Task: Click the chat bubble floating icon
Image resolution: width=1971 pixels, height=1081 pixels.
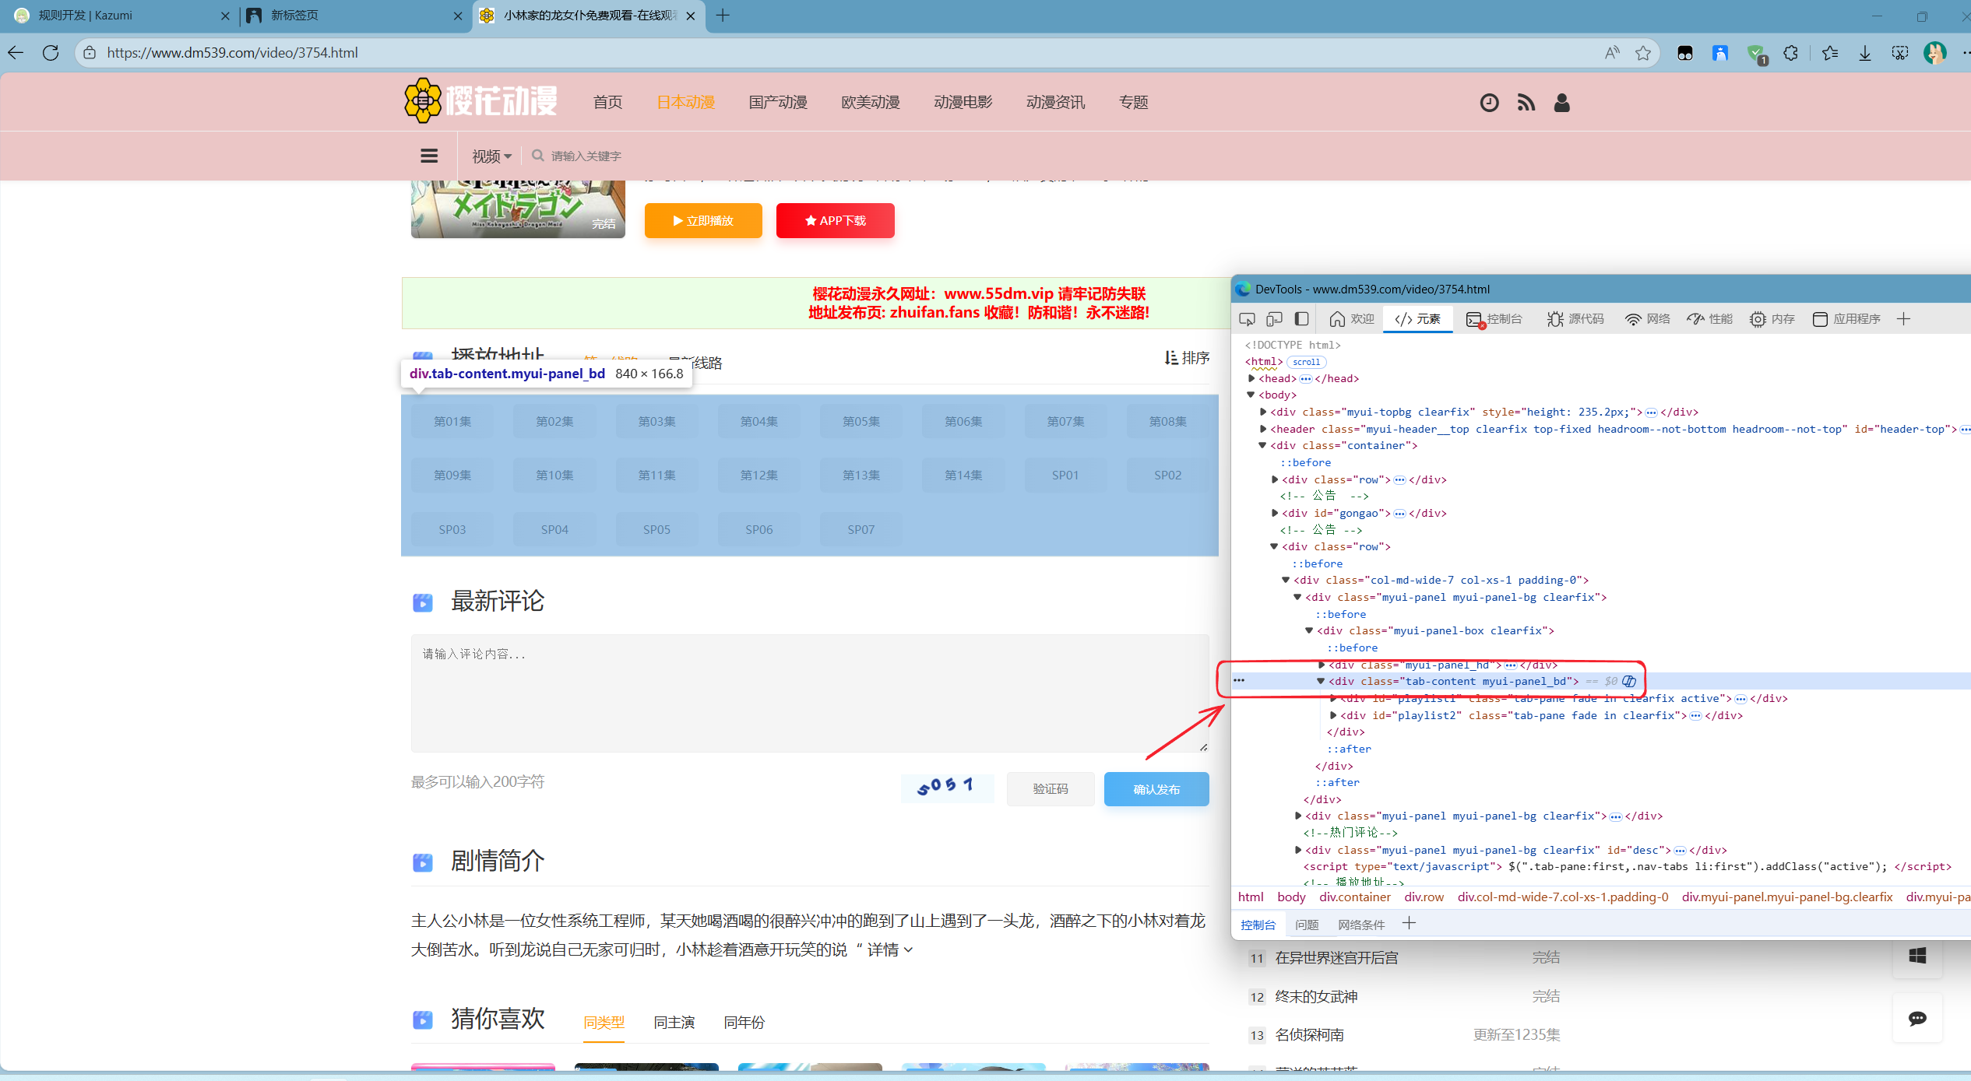Action: pyautogui.click(x=1917, y=1018)
